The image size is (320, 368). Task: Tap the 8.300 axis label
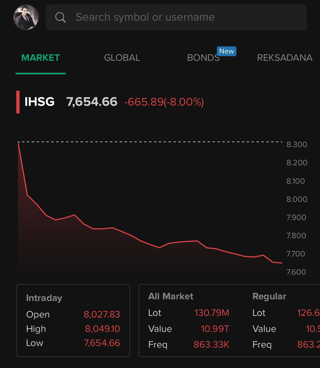click(297, 144)
